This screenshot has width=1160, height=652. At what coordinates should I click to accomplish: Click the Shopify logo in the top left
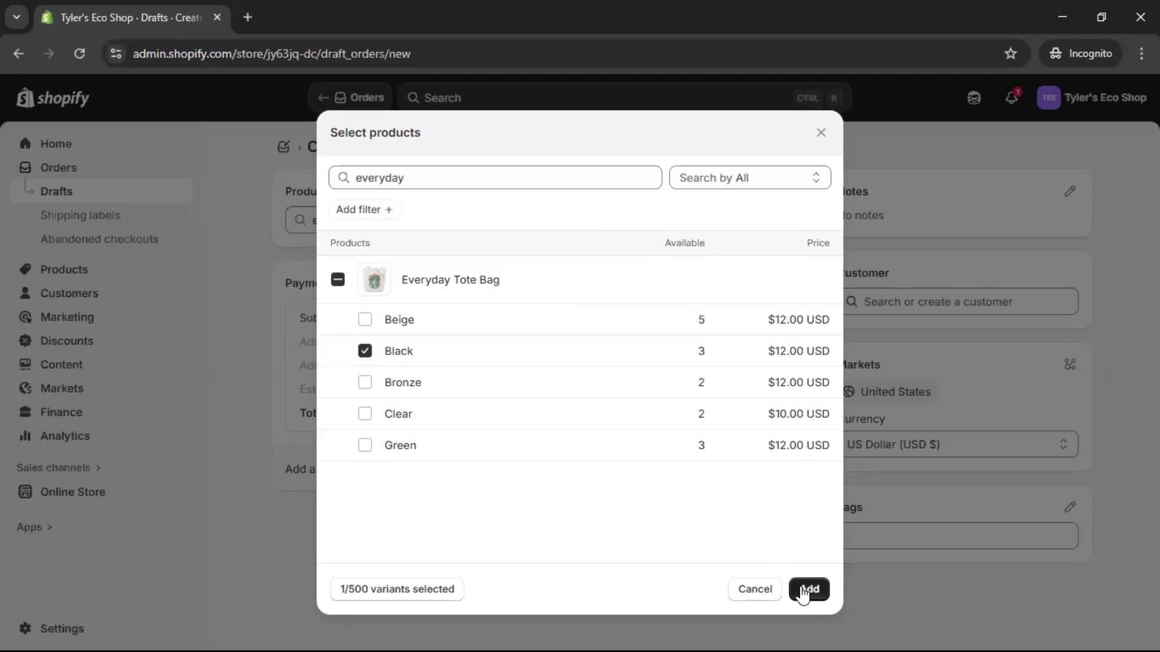[x=53, y=98]
